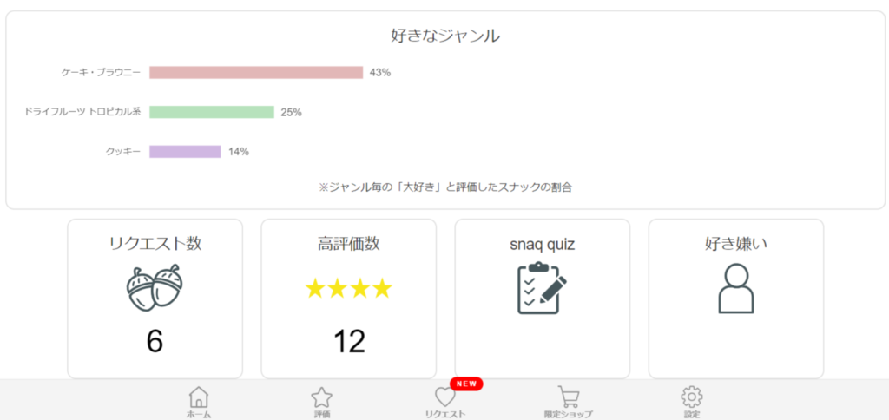Image resolution: width=889 pixels, height=420 pixels.
Task: Click the request count number 6
Action: 155,342
